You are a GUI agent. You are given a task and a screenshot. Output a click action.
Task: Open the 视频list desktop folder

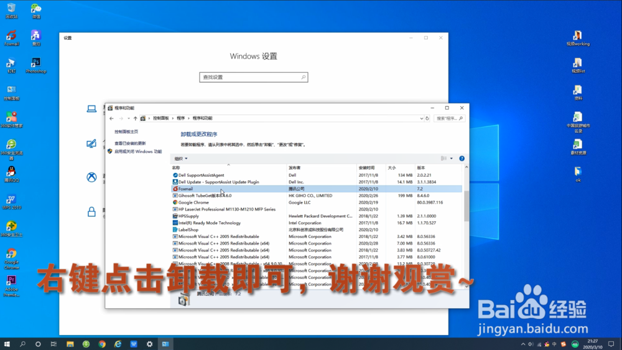(x=578, y=65)
